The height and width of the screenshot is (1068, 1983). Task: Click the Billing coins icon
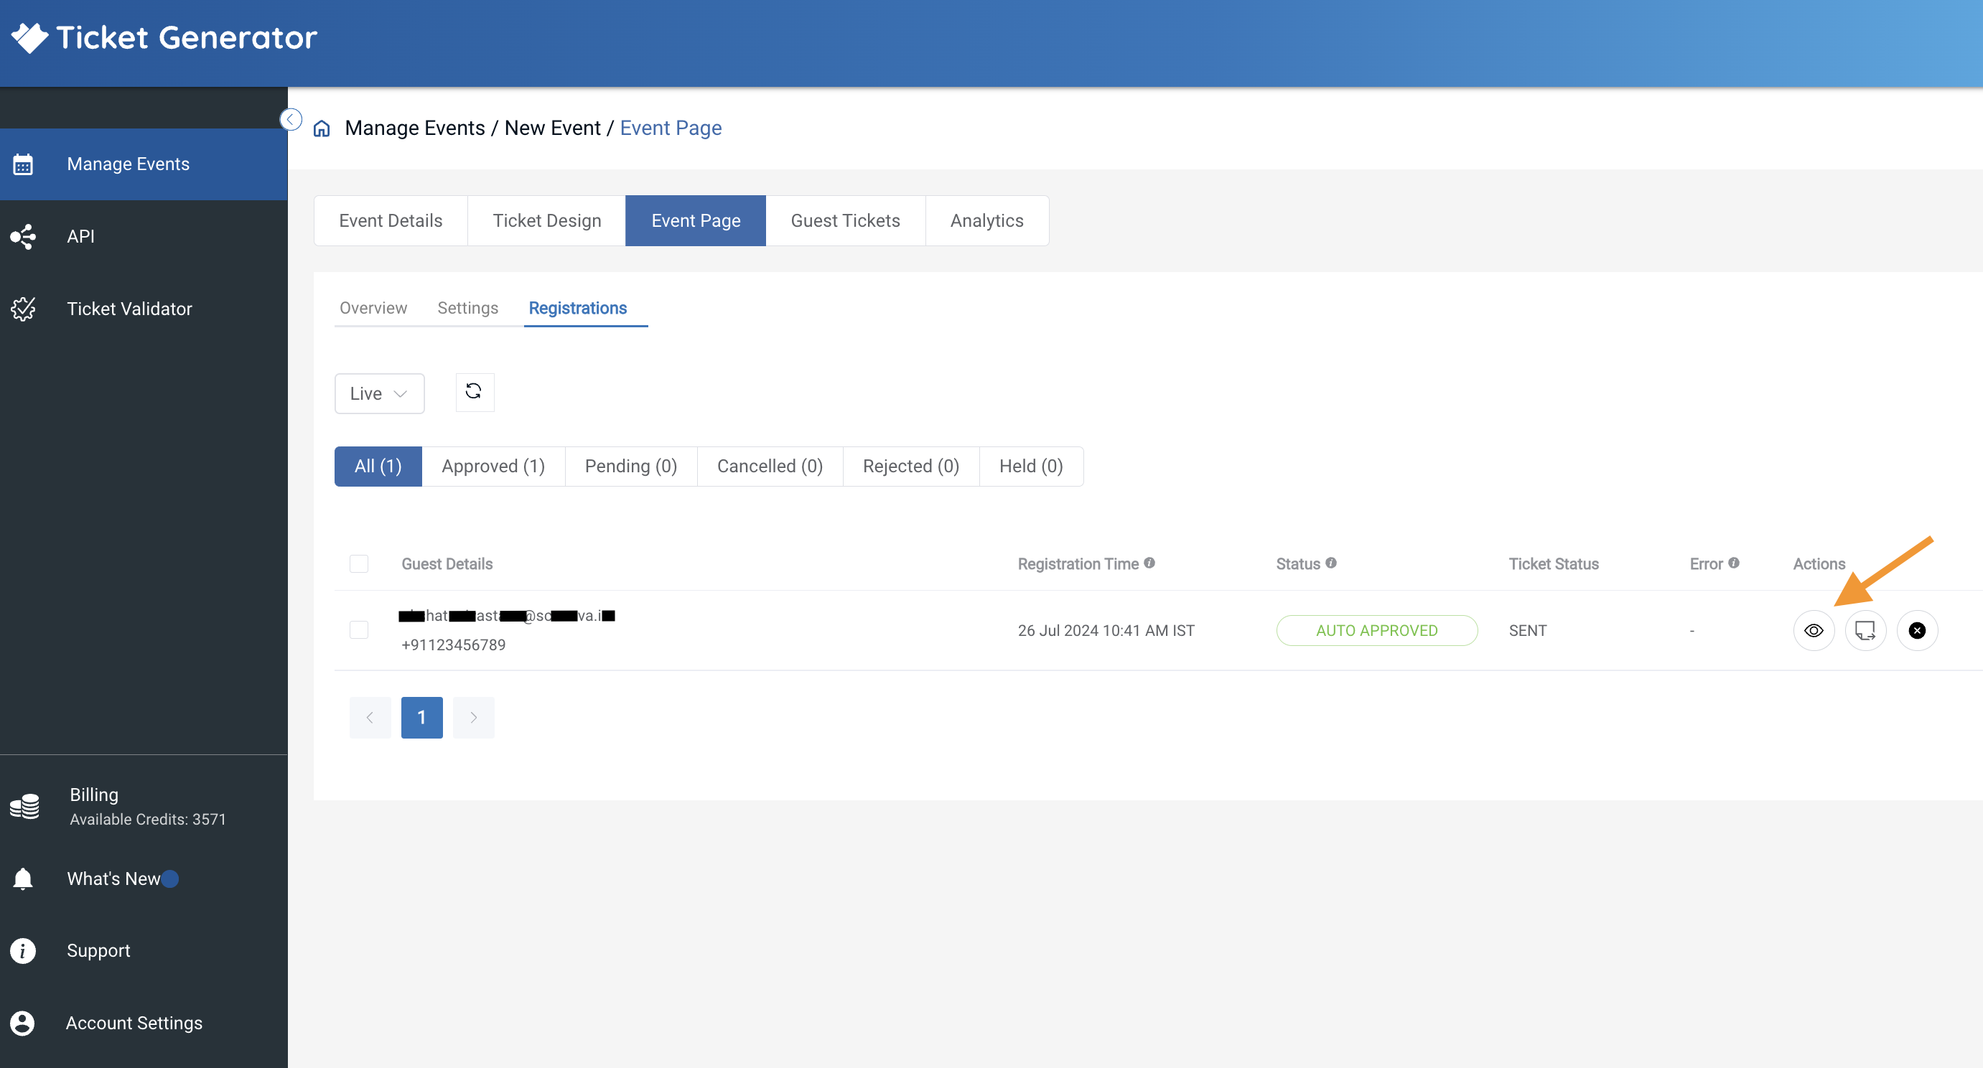[24, 807]
